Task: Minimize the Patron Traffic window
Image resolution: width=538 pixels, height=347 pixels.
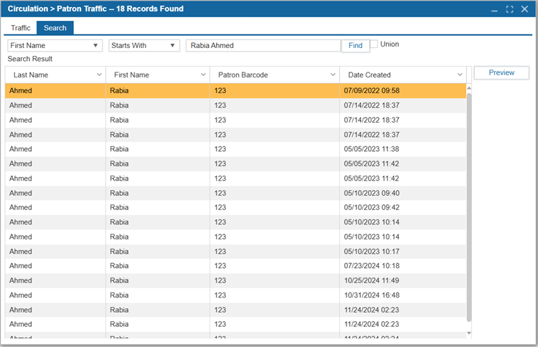Action: click(x=494, y=9)
